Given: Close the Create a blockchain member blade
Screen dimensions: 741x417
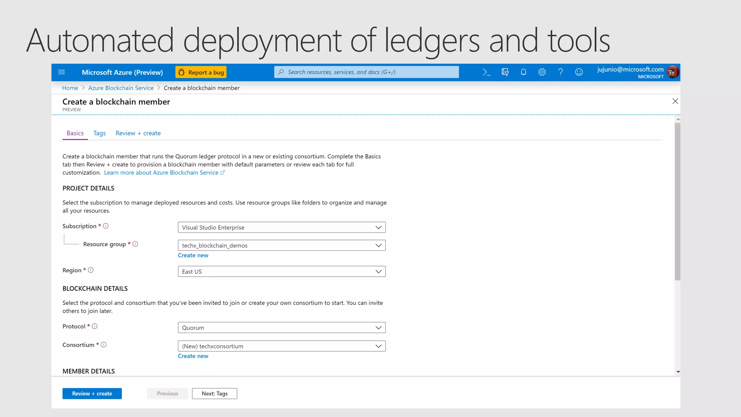Looking at the screenshot, I should [675, 101].
